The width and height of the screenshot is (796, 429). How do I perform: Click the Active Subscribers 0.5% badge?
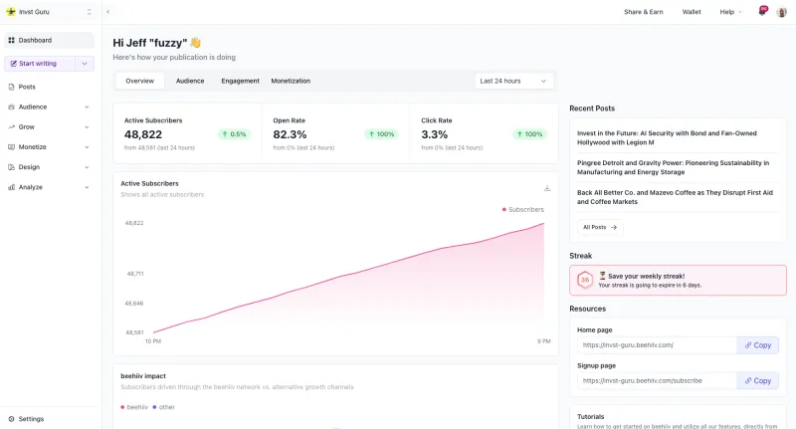click(234, 134)
